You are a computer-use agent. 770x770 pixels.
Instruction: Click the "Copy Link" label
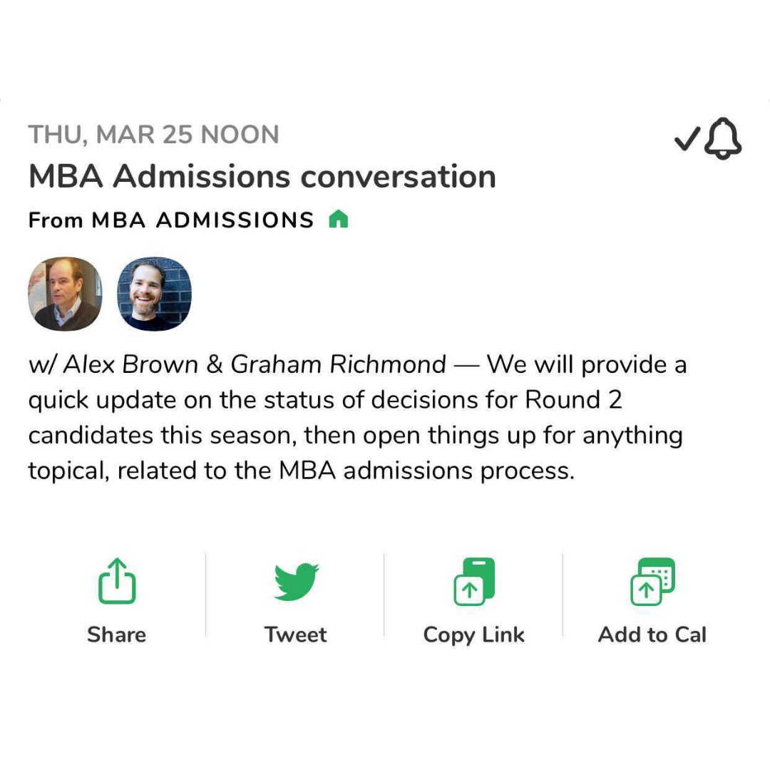(474, 635)
